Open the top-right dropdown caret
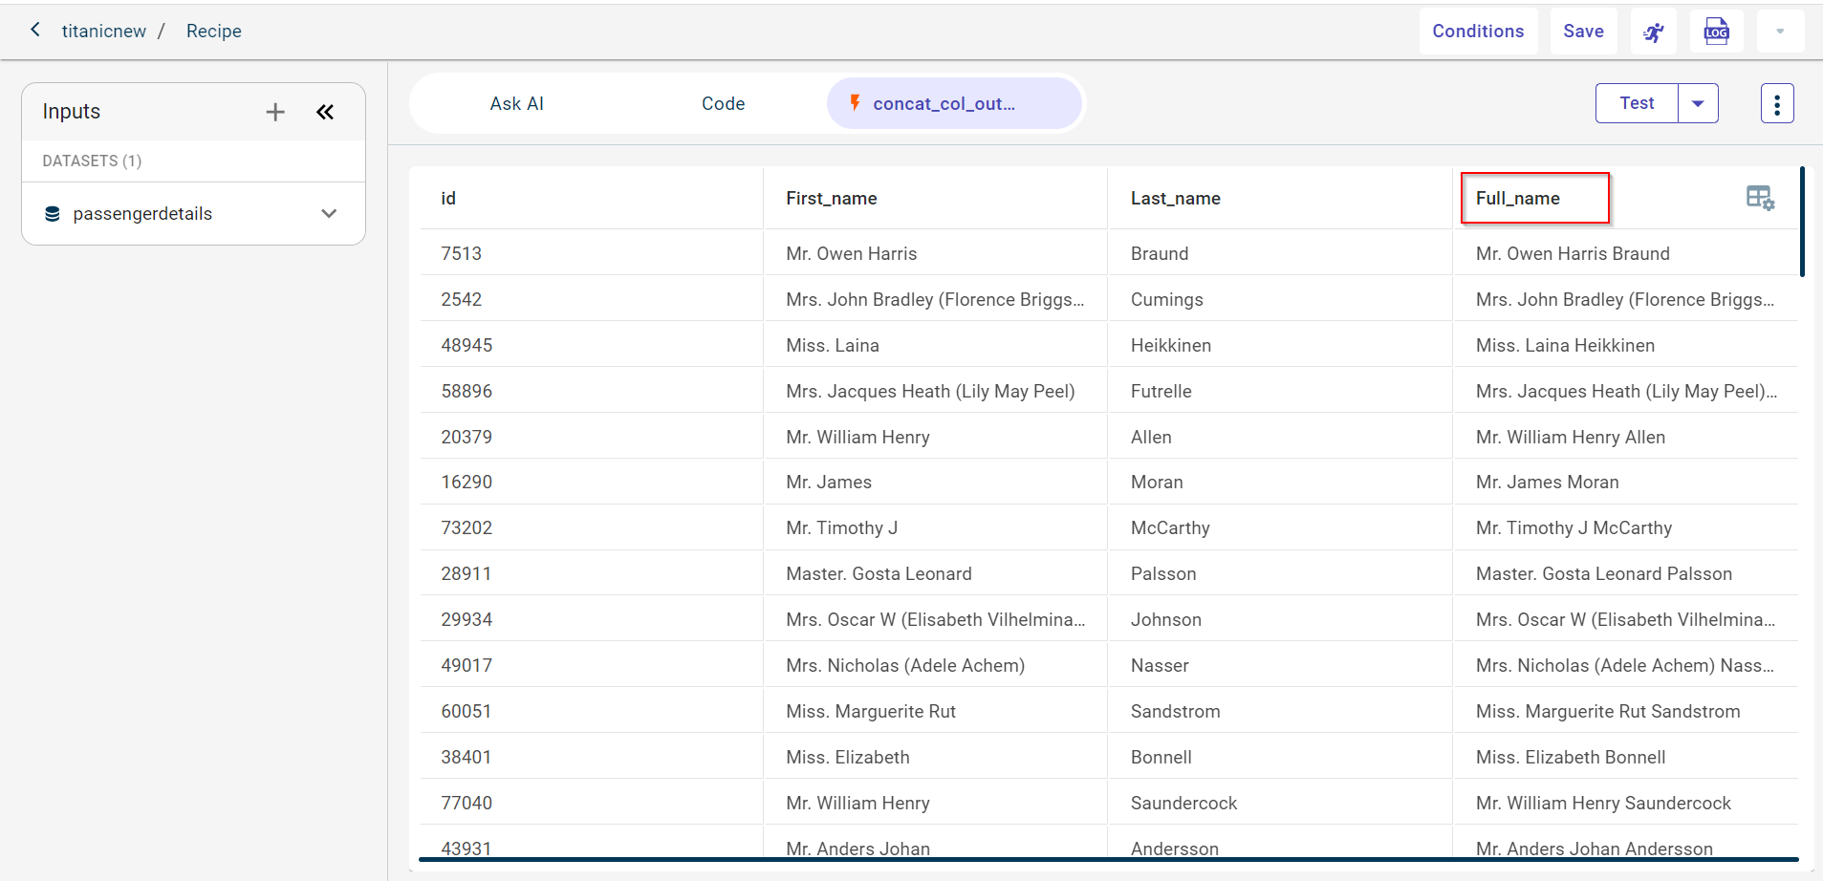 coord(1779,32)
